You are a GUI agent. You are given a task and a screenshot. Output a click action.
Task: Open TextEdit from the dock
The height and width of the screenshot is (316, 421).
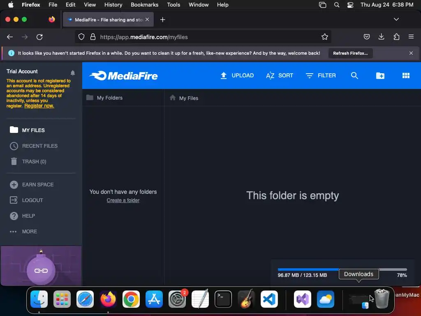tap(200, 299)
